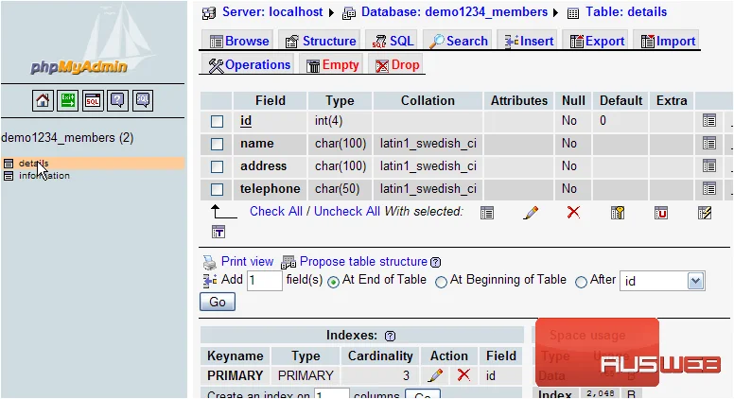Tick the telephone field checkbox
Image resolution: width=734 pixels, height=399 pixels.
[x=217, y=189]
